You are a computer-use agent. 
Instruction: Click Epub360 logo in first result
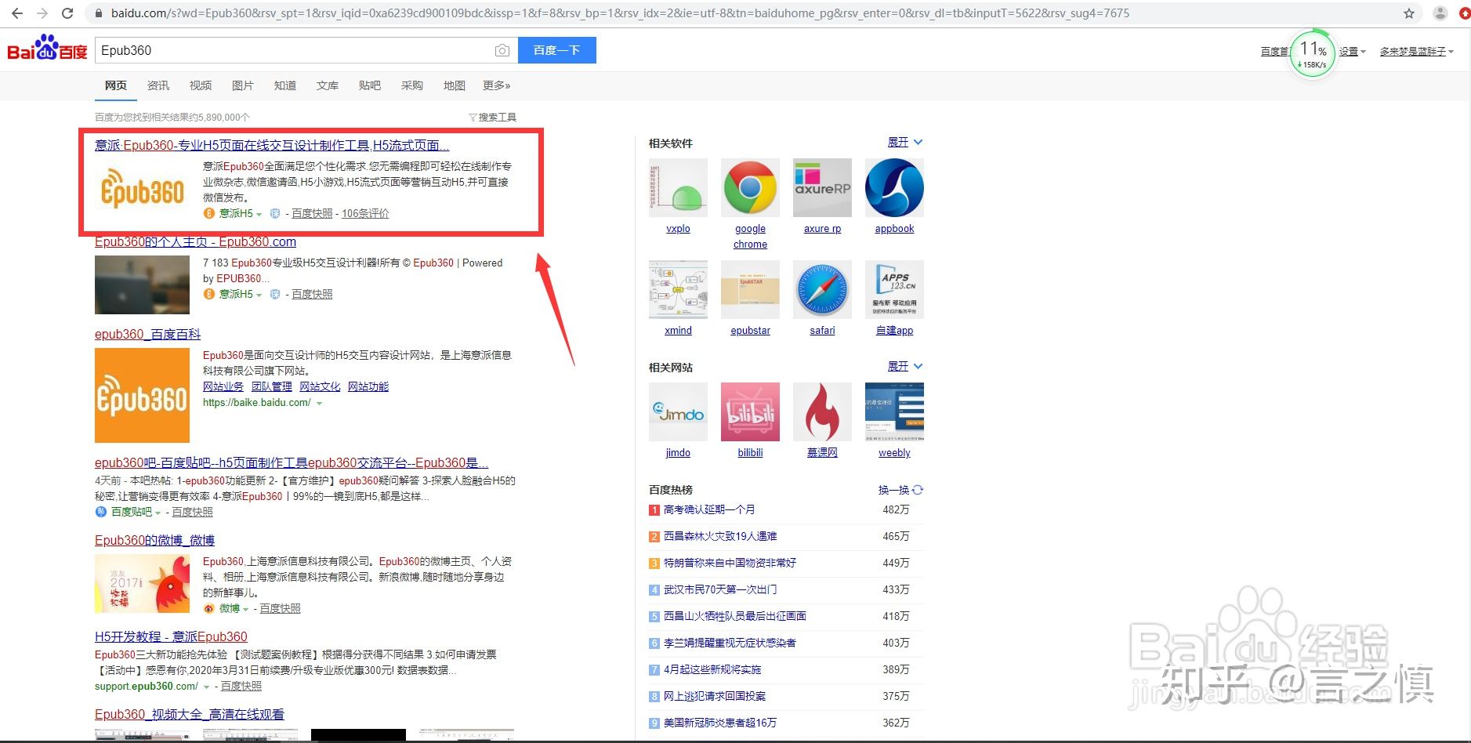point(142,189)
